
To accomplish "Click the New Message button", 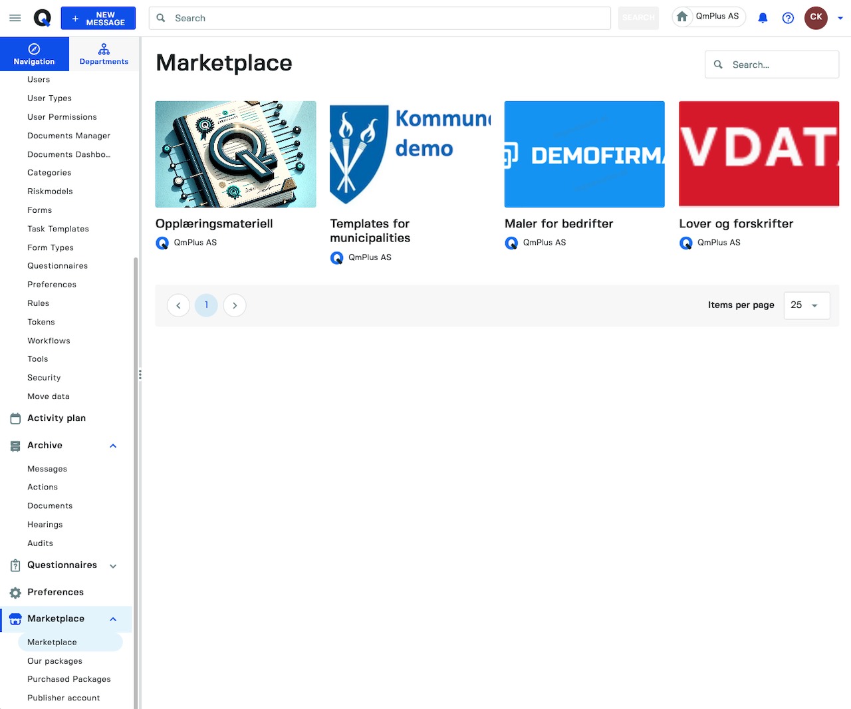I will click(98, 18).
